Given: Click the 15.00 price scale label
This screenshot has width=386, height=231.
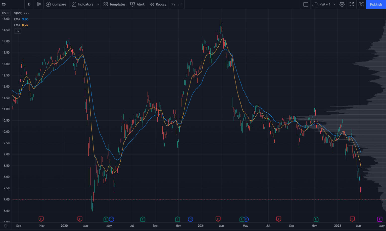Looking at the screenshot, I should click(x=6, y=19).
